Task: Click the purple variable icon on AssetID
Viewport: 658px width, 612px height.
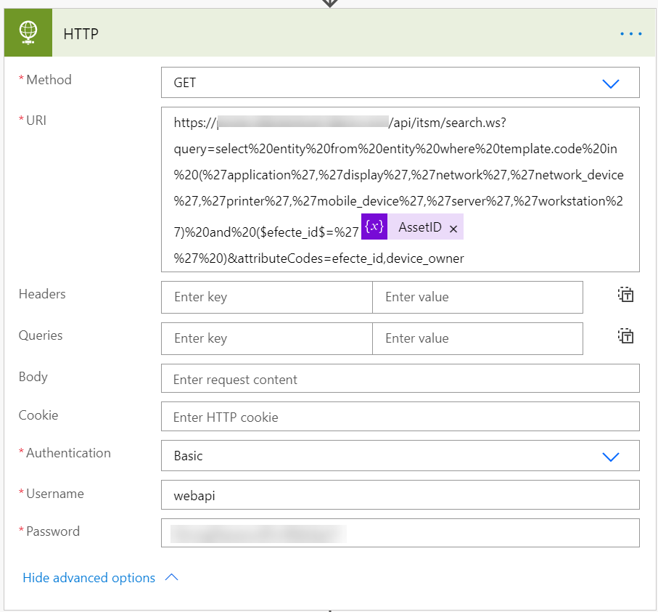Action: tap(374, 227)
